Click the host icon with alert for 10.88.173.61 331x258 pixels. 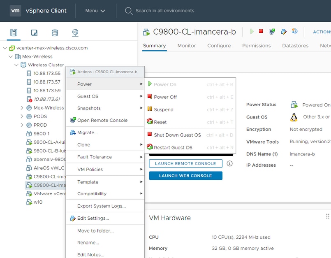coord(29,99)
